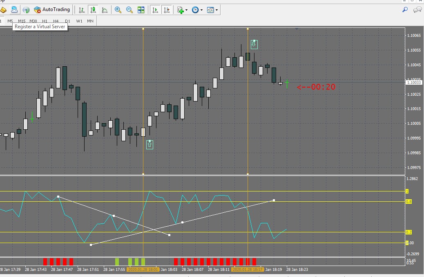Expand the Periods dropdown arrow
The image size is (424, 277).
(201, 10)
